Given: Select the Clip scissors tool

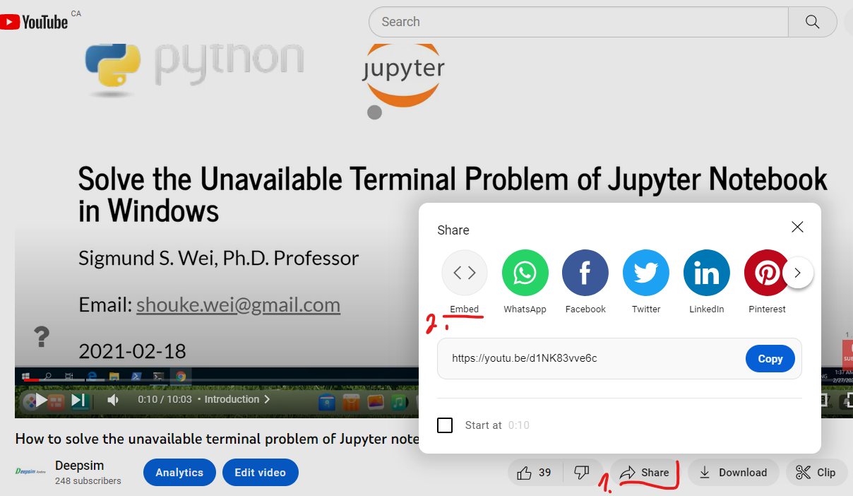Looking at the screenshot, I should (x=816, y=472).
